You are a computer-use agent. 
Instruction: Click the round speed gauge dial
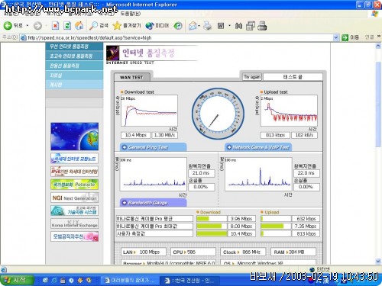coord(218,114)
